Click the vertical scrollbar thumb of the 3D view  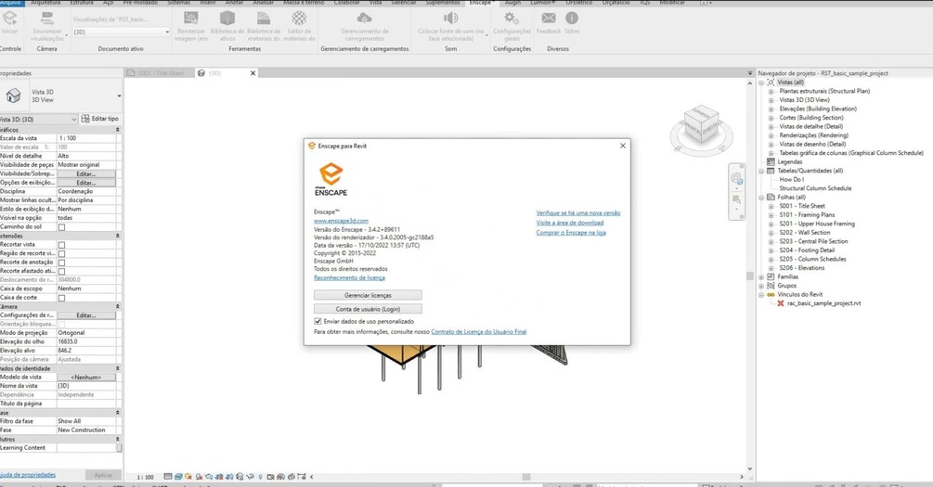pos(750,276)
